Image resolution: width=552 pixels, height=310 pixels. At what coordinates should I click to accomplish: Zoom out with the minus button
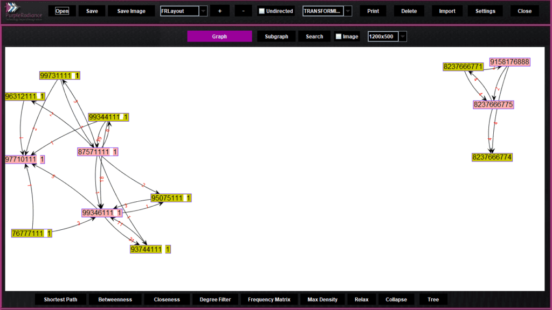(x=243, y=11)
